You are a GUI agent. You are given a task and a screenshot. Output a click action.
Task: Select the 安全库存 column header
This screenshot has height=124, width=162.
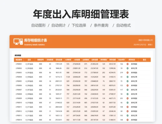click(121, 60)
